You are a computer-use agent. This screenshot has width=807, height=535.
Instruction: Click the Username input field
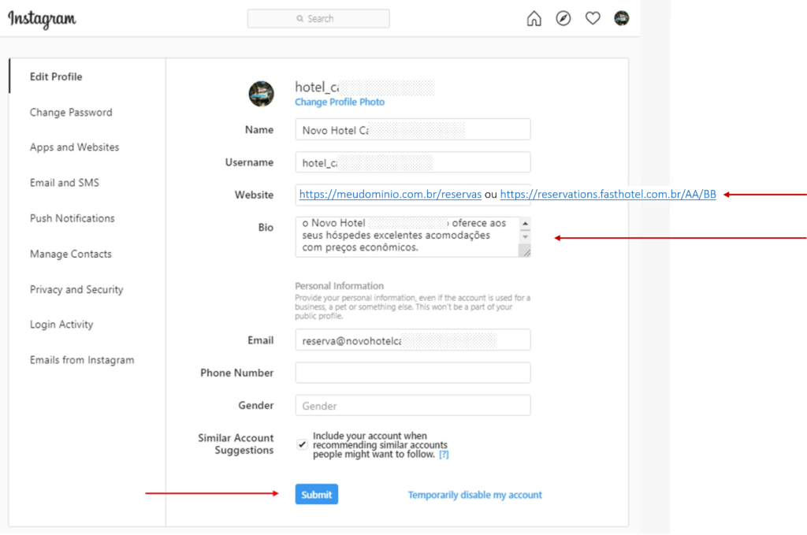pos(413,162)
